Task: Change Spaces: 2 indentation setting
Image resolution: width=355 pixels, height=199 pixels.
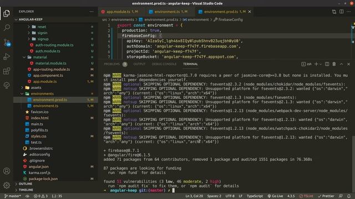Action: pyautogui.click(x=214, y=196)
